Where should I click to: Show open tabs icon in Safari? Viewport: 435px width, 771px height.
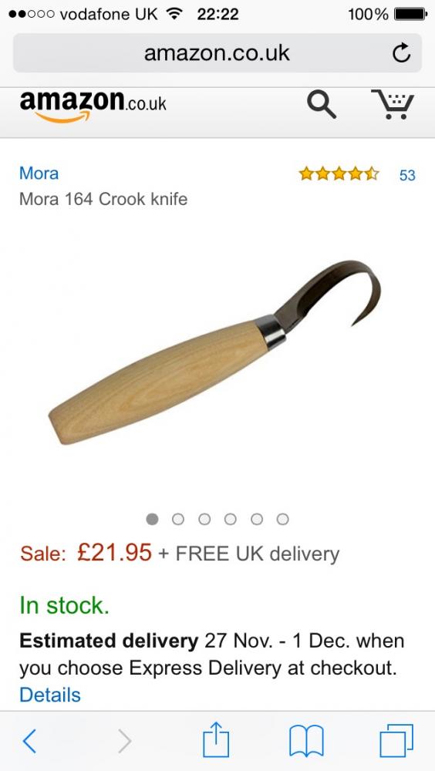[x=396, y=740]
